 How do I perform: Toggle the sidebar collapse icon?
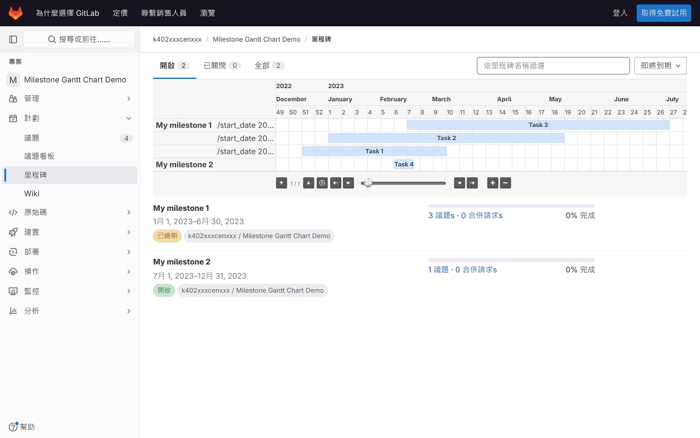(x=13, y=39)
